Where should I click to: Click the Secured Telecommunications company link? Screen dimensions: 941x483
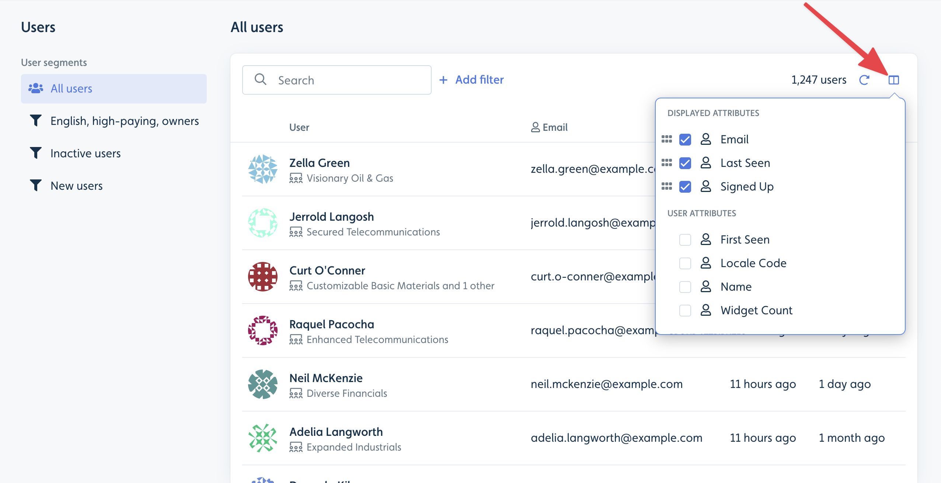click(373, 232)
